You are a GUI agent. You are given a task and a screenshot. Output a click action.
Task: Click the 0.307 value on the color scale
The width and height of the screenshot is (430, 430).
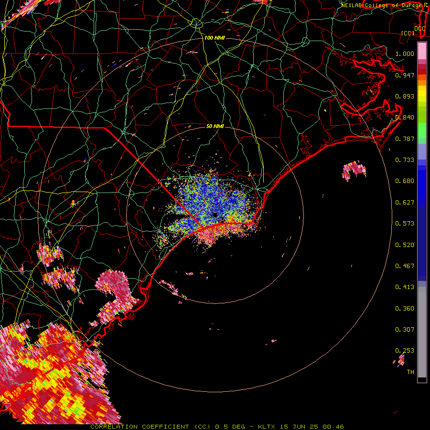point(405,330)
